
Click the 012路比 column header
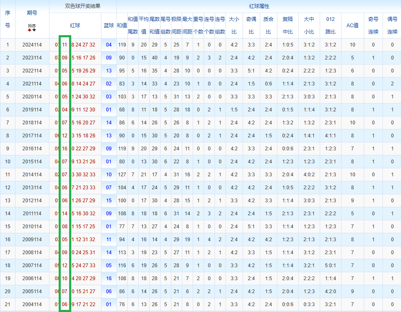coord(330,26)
